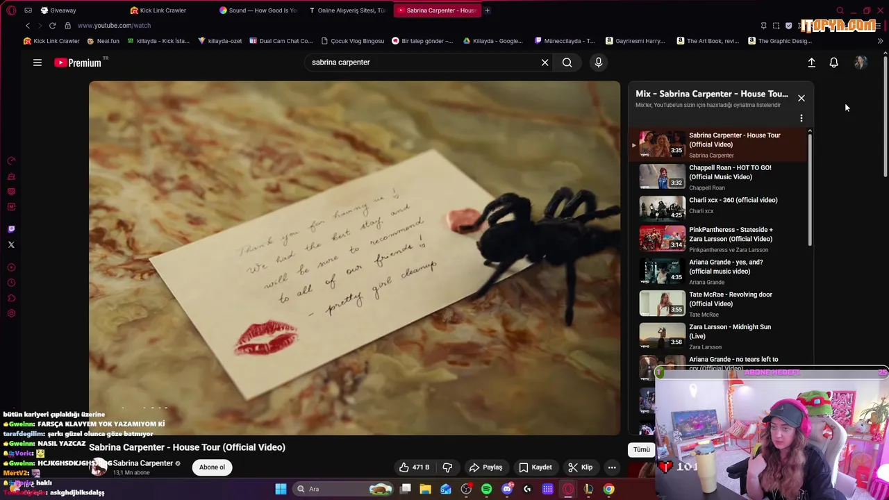Image resolution: width=889 pixels, height=500 pixels.
Task: Open the sidebar player play icon
Action: pyautogui.click(x=11, y=267)
